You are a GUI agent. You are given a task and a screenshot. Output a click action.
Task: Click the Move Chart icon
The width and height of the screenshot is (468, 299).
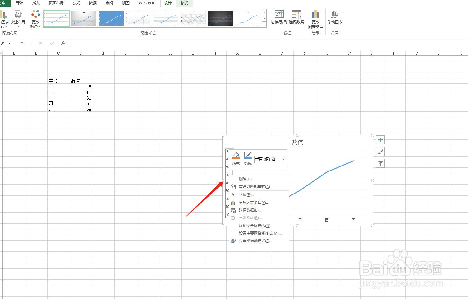click(335, 14)
